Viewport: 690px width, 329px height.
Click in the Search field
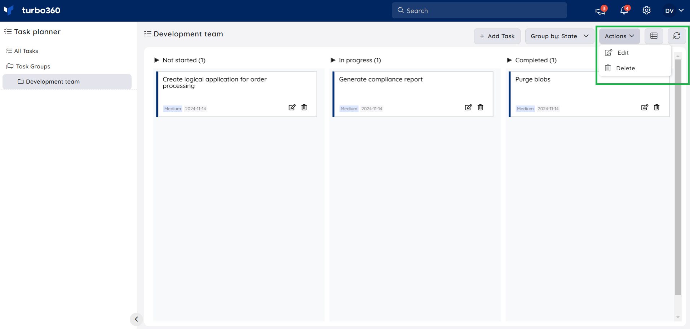(479, 10)
